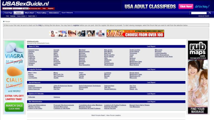This screenshot has height=120, width=214.
Task: Open the Photography forum link
Action: [83, 87]
